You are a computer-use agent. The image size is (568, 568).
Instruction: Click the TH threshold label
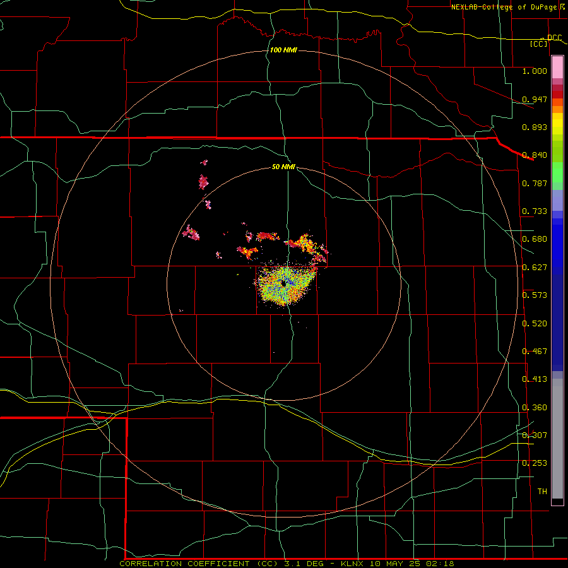click(542, 492)
